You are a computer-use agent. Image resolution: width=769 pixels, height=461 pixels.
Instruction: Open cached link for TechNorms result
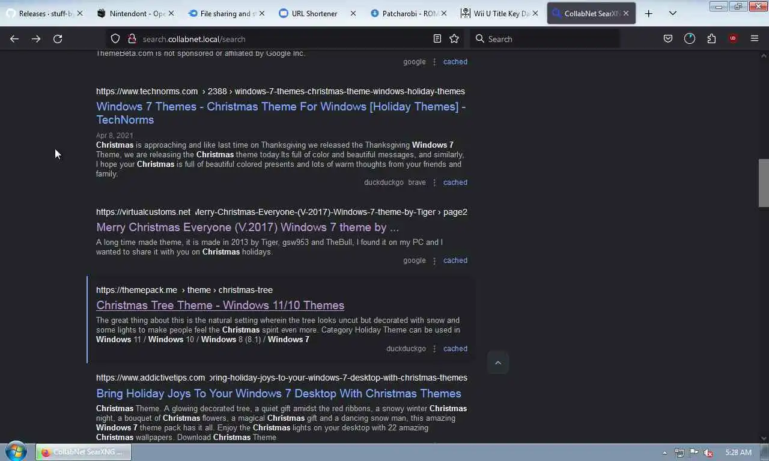[455, 182]
